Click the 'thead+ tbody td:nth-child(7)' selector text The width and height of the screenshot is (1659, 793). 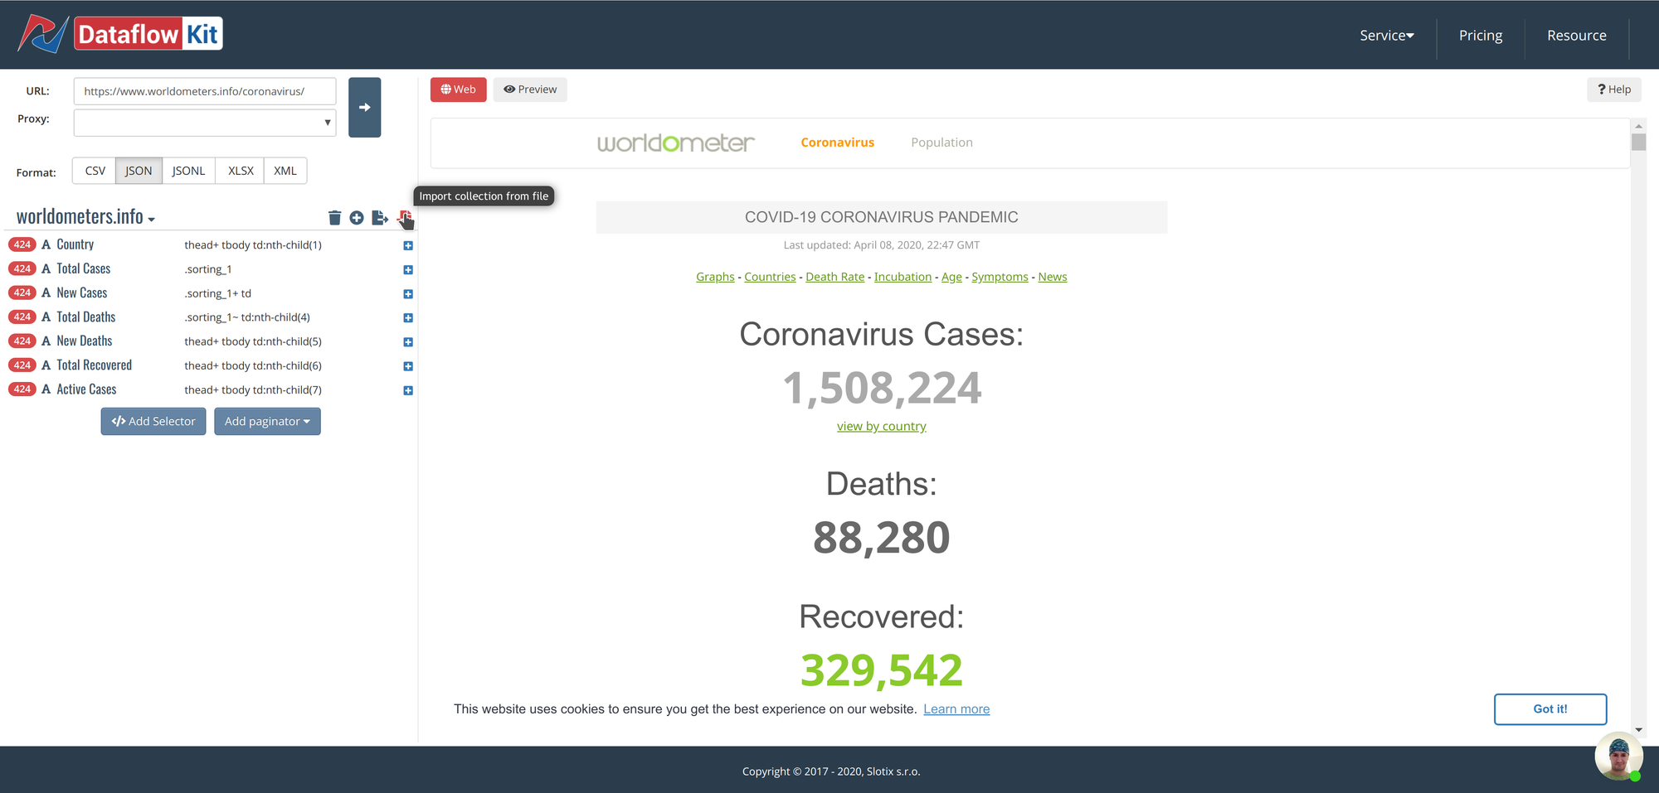click(253, 389)
